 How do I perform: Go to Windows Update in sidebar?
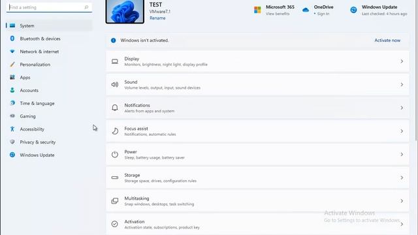point(49,155)
